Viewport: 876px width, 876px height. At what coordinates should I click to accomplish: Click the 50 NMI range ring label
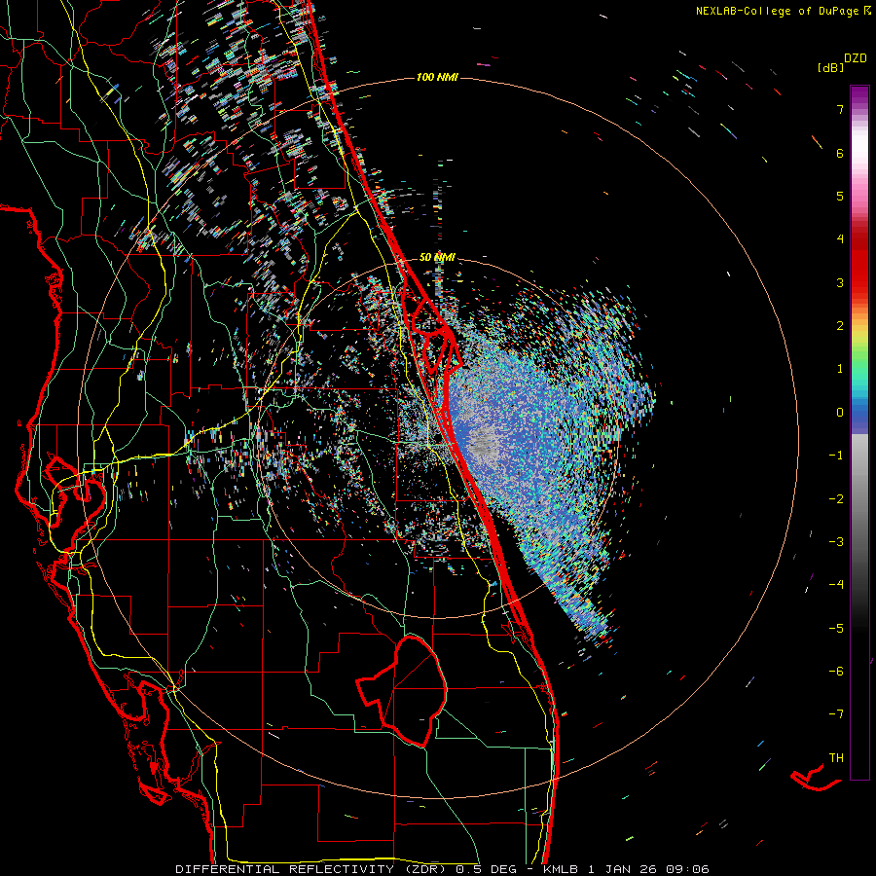click(437, 257)
